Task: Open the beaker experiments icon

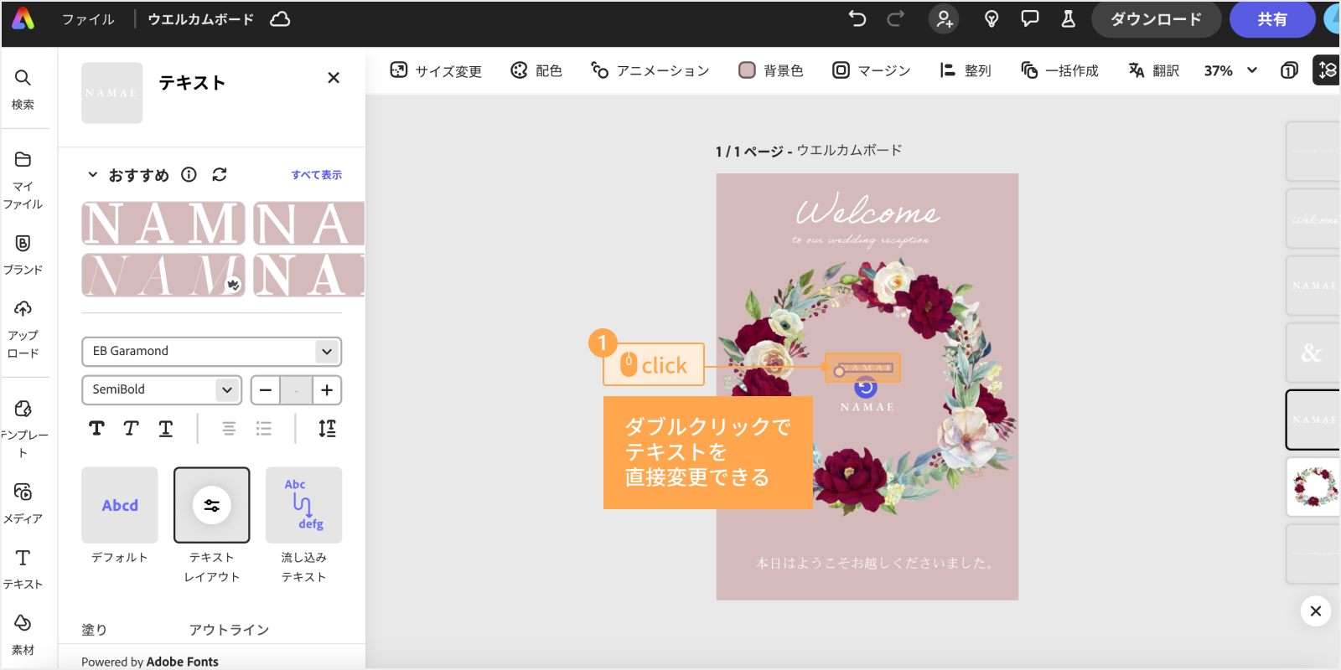Action: (1069, 19)
